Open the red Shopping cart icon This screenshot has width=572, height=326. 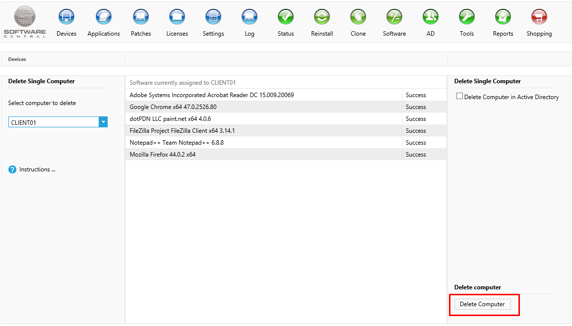pyautogui.click(x=539, y=17)
